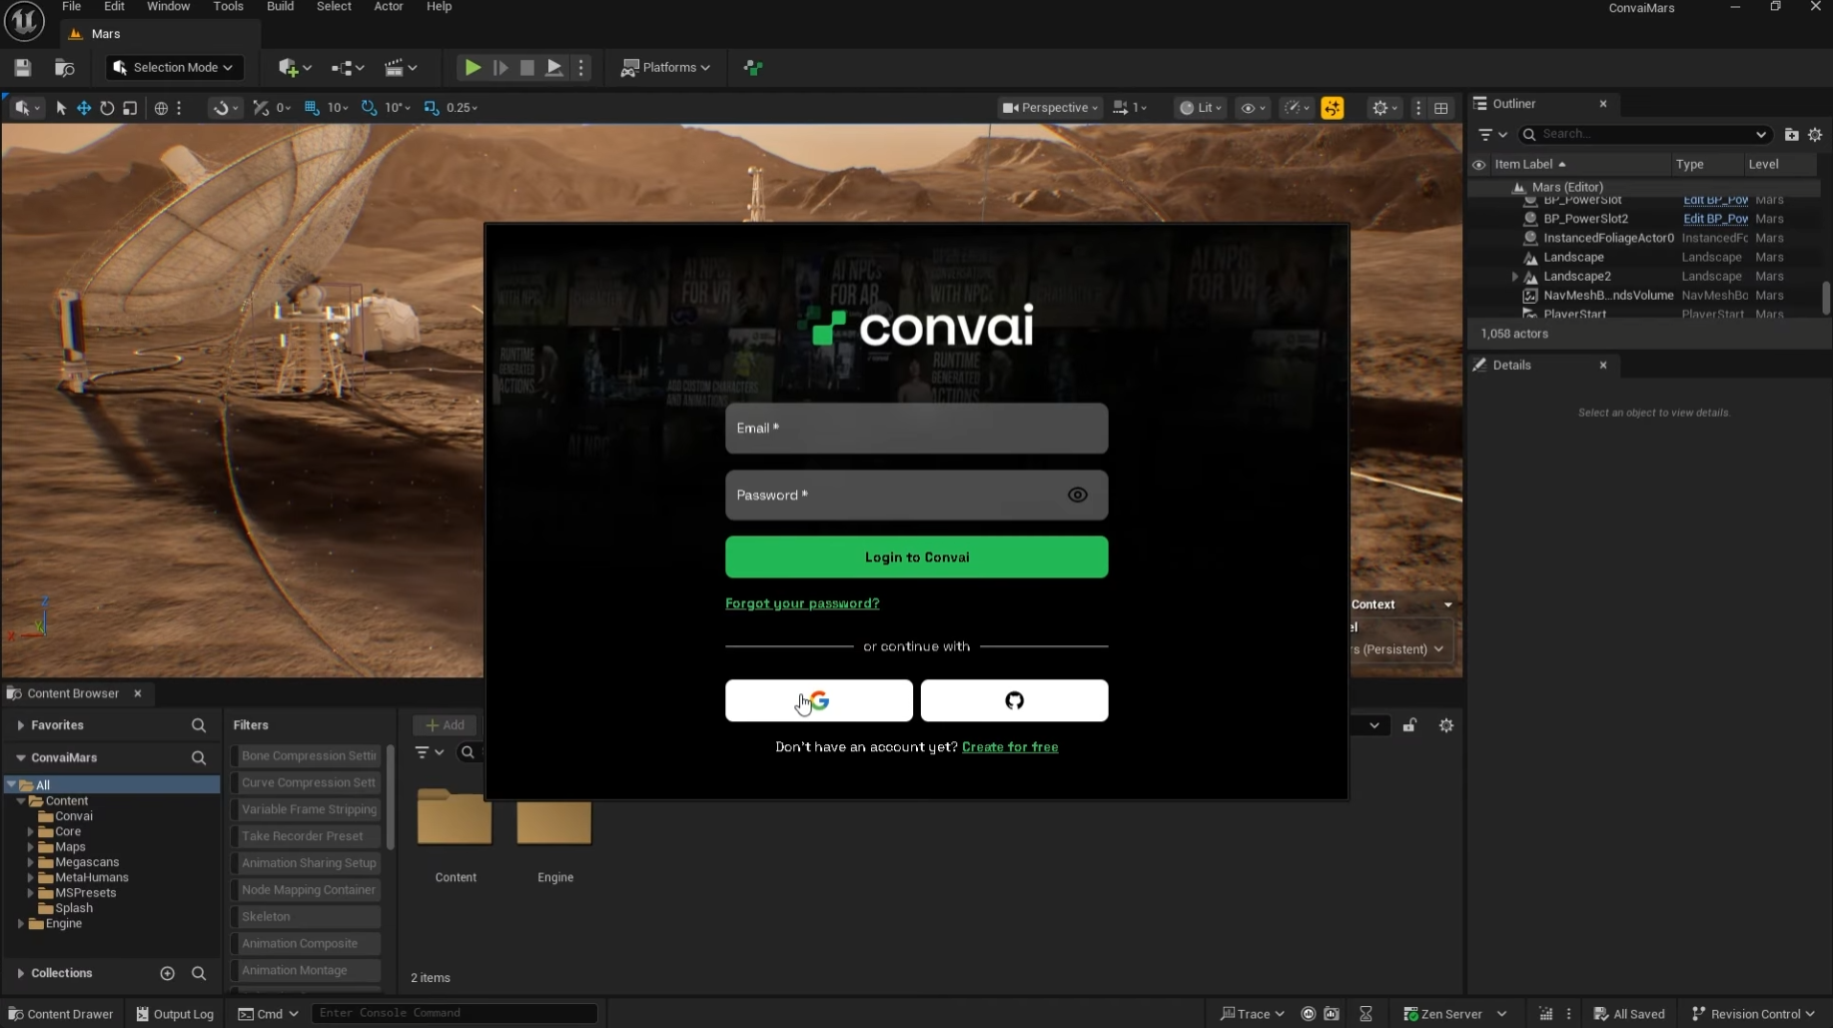Screen dimensions: 1833x1028
Task: Collapse the ConvaiMars section
Action: point(21,758)
